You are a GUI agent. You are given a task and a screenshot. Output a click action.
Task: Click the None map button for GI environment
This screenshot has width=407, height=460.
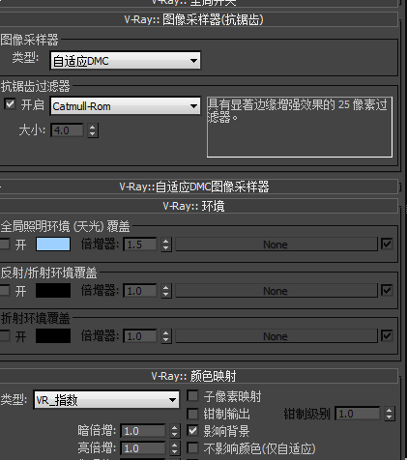pyautogui.click(x=276, y=244)
